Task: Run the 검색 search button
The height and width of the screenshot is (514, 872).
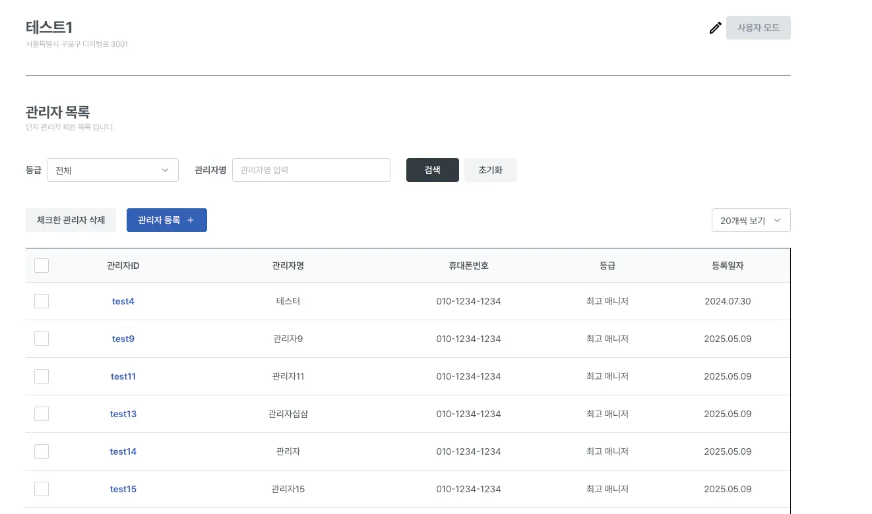Action: tap(433, 170)
